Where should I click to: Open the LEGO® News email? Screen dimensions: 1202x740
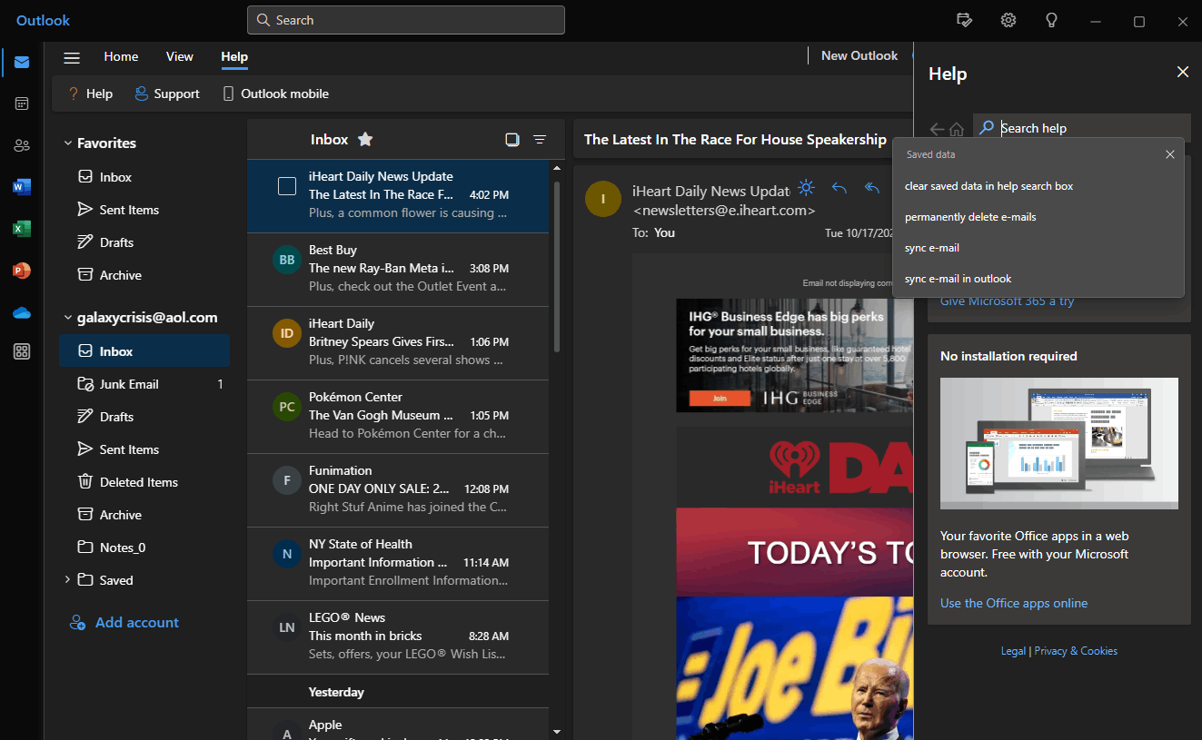[398, 637]
